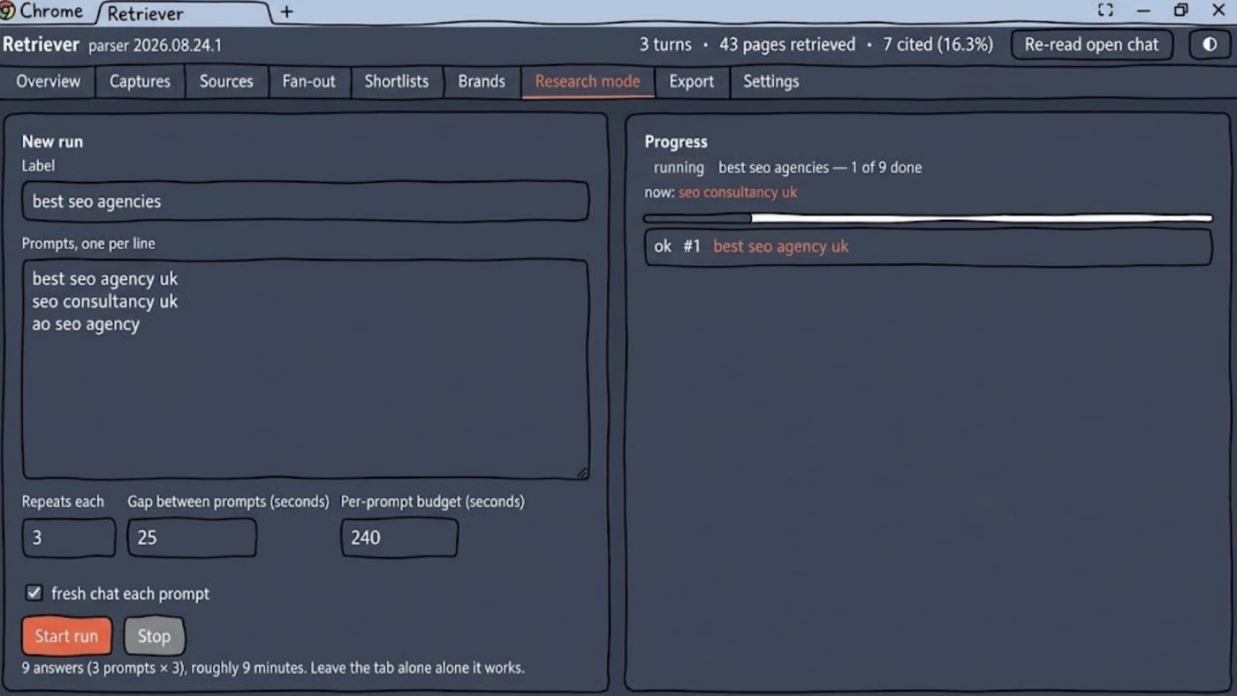
Task: Click the Chrome logo icon
Action: [x=8, y=11]
